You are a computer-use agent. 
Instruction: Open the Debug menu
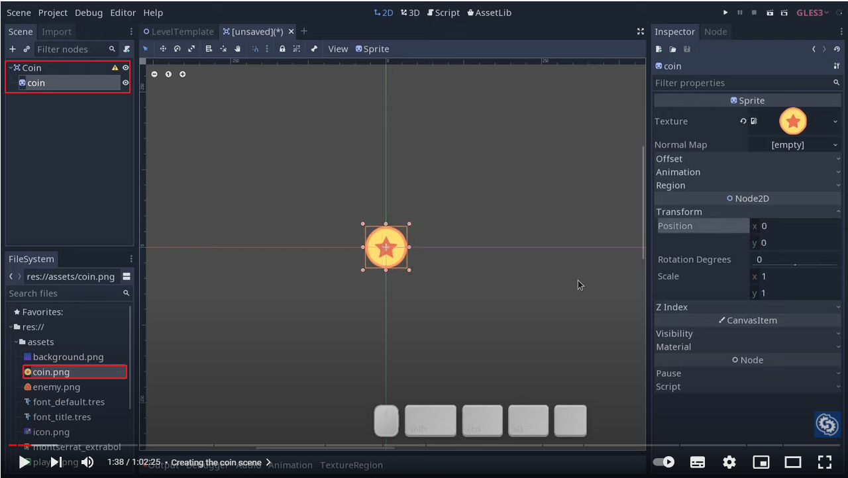tap(89, 13)
